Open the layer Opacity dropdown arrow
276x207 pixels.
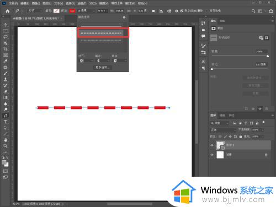click(x=263, y=130)
